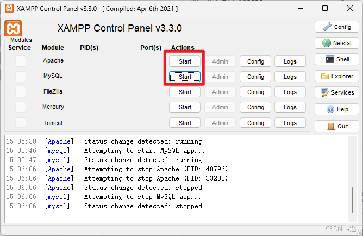Maximize the XAMPP Control Panel window
Viewport: 363px width, 236px height.
(x=325, y=8)
